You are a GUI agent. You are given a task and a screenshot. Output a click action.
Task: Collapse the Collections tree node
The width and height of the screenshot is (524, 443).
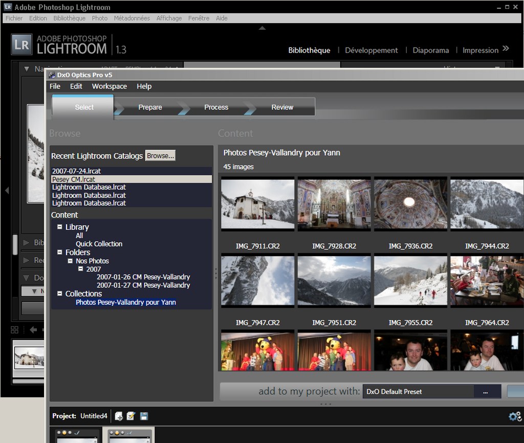59,293
